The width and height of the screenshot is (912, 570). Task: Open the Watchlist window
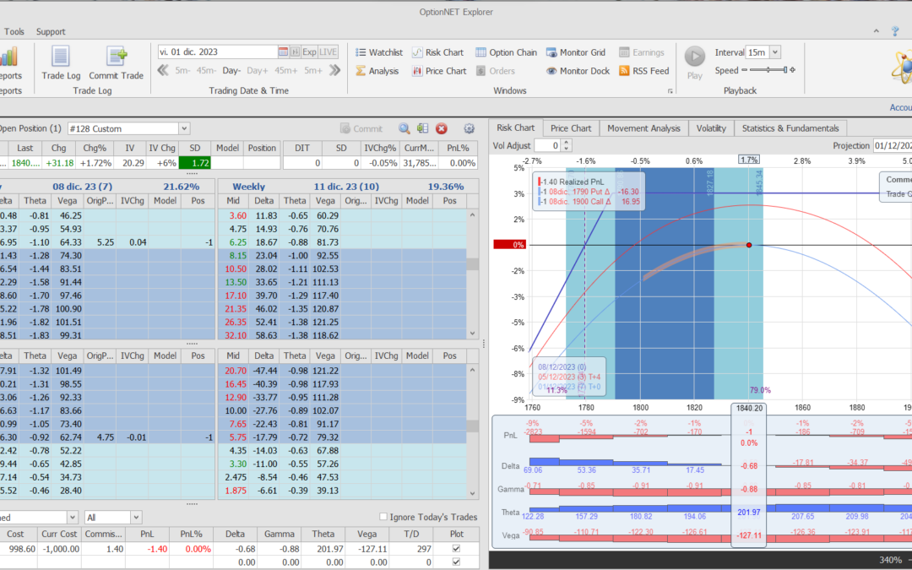click(x=378, y=52)
